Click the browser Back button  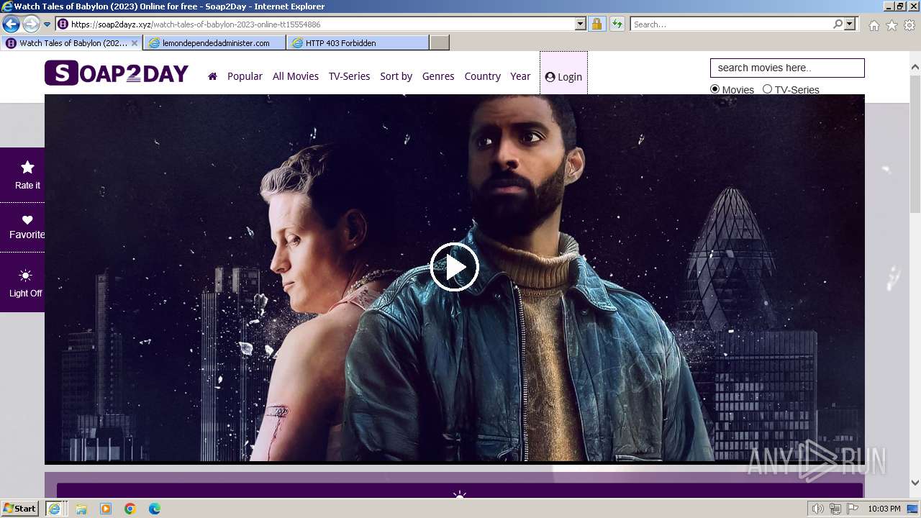pyautogui.click(x=11, y=24)
